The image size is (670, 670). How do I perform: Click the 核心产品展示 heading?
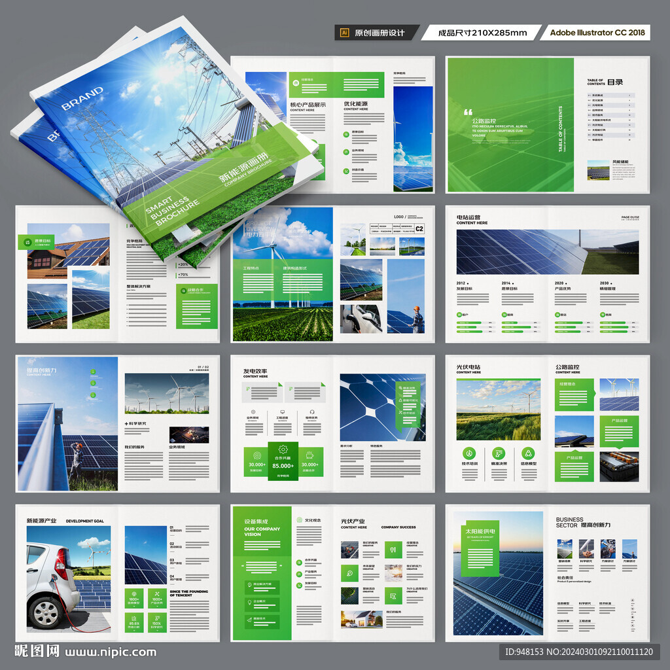[x=308, y=104]
